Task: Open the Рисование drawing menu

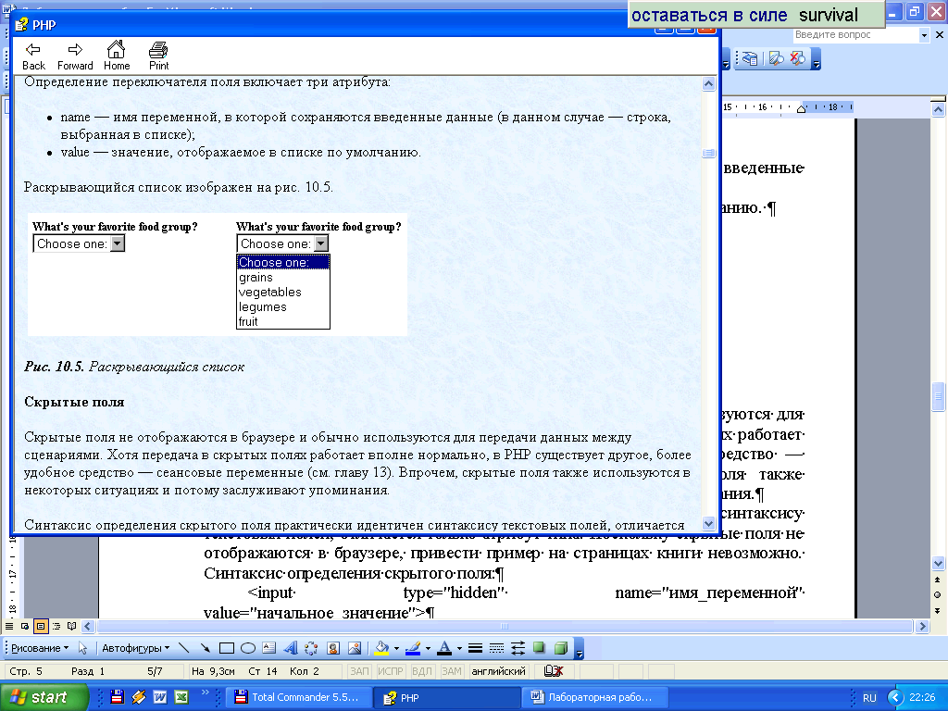Action: point(39,648)
